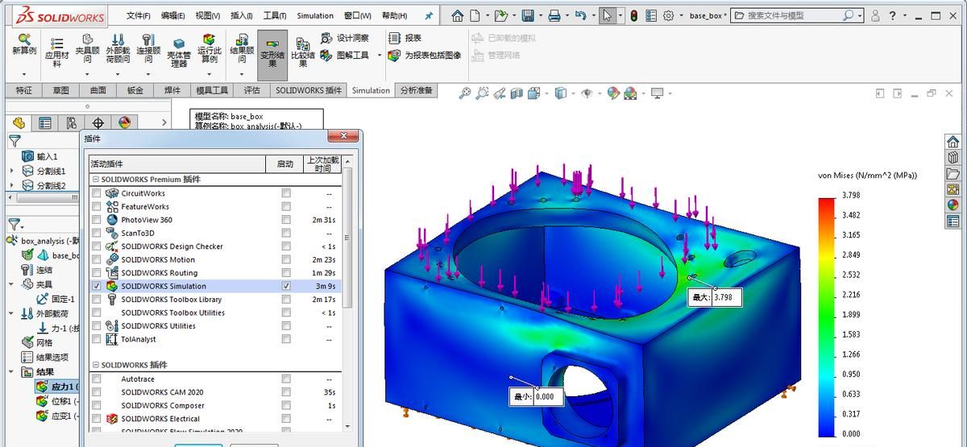The width and height of the screenshot is (967, 447).
Task: Check the PhotoView 360 active add-in box
Action: coord(97,220)
